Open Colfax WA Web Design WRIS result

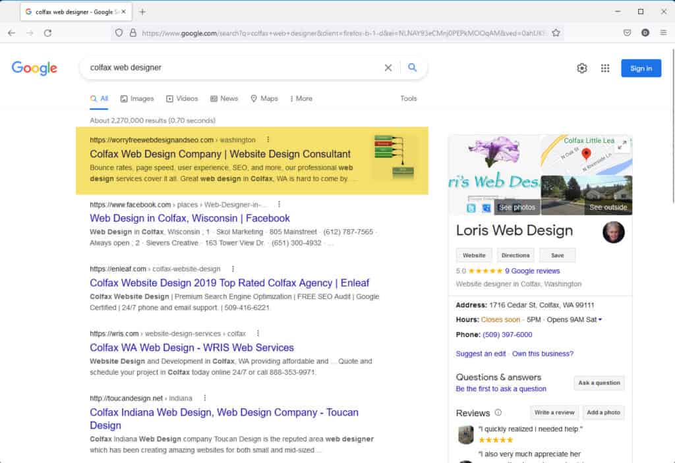click(x=192, y=347)
